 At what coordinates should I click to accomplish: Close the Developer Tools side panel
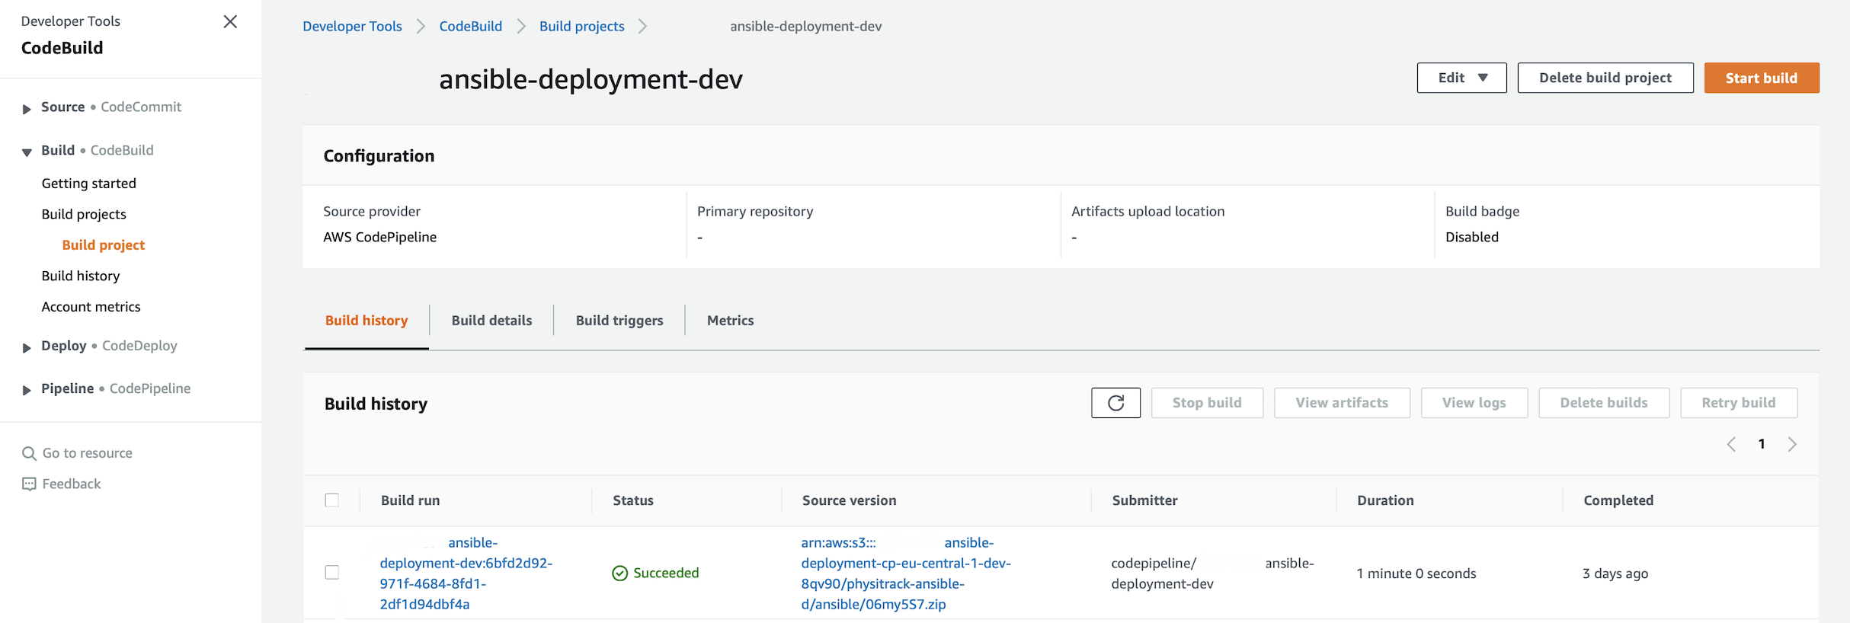point(230,22)
